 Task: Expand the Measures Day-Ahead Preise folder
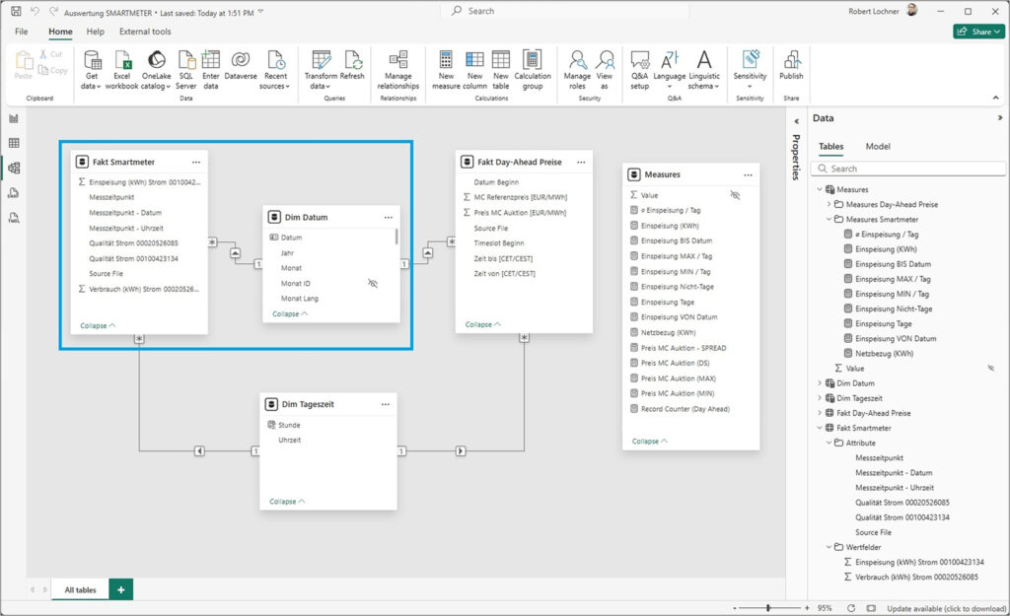(829, 204)
